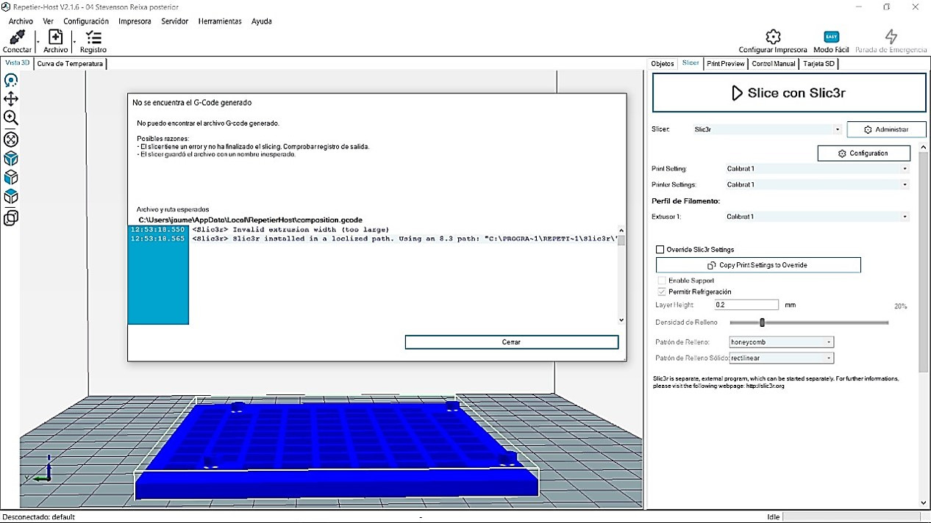This screenshot has height=523, width=931.
Task: Expand the Print Setting dropdown
Action: click(817, 169)
